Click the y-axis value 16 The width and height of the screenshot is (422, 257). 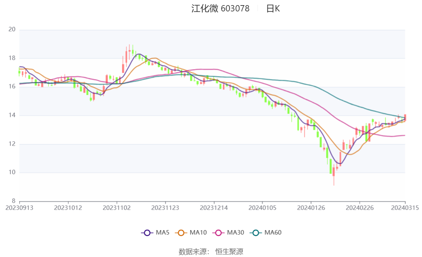pos(12,86)
